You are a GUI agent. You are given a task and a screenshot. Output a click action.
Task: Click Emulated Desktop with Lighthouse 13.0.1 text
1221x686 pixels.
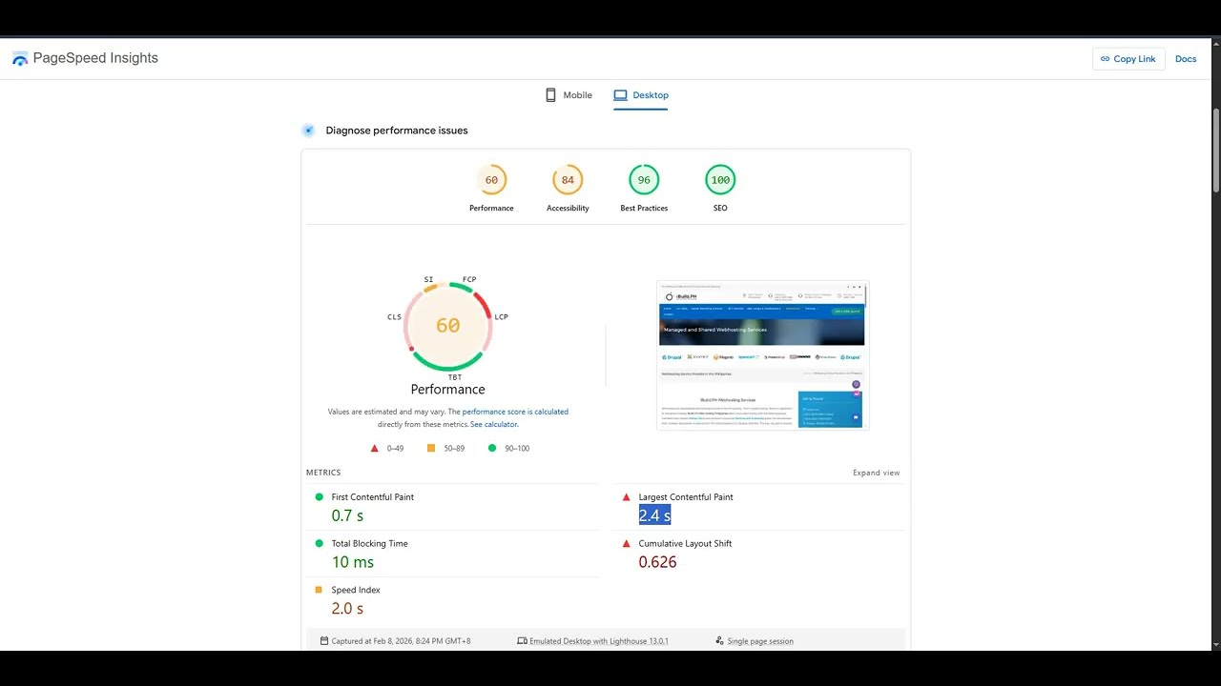coord(599,641)
